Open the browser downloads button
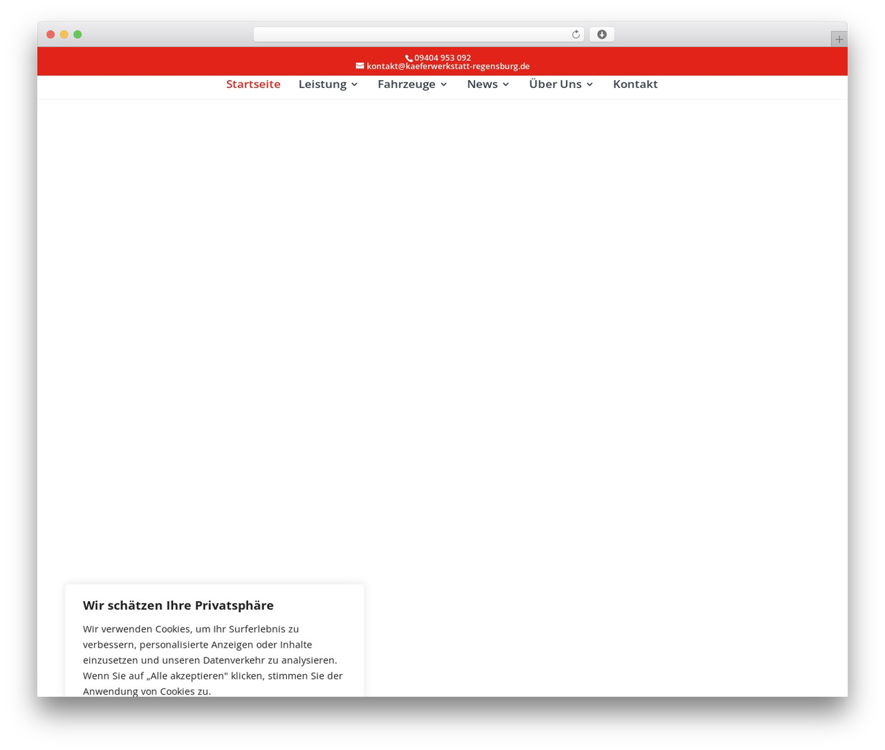Viewport: 885px width, 750px height. tap(602, 35)
